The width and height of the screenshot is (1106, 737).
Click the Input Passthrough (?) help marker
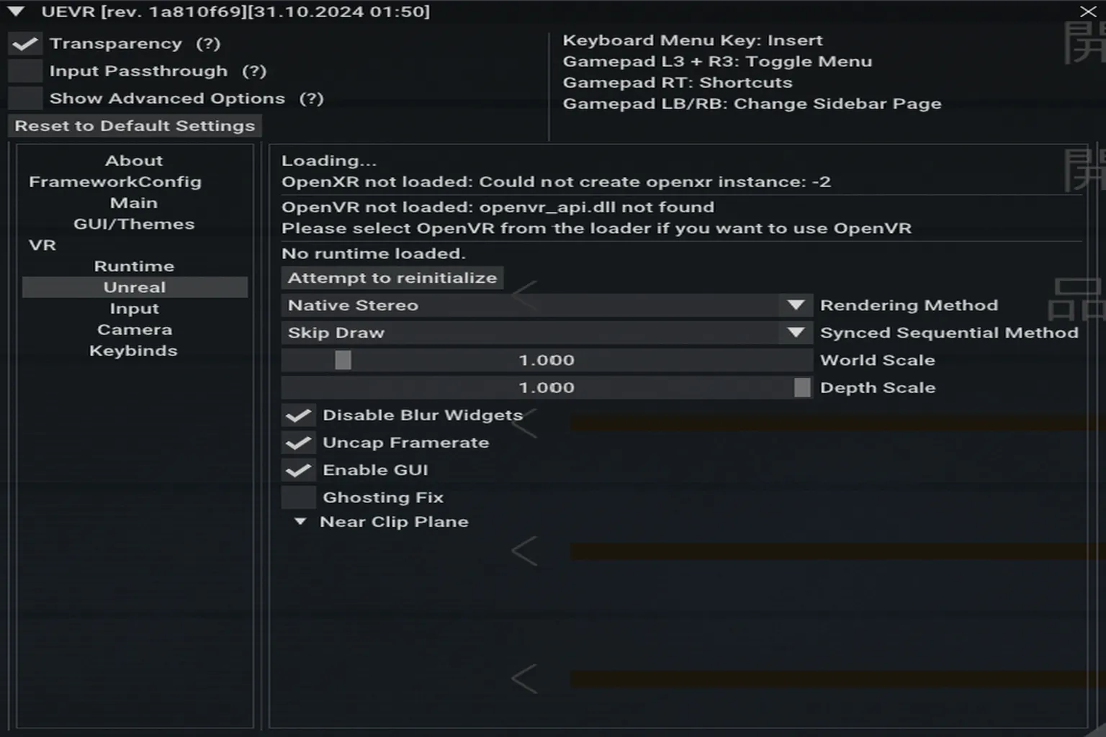(254, 71)
